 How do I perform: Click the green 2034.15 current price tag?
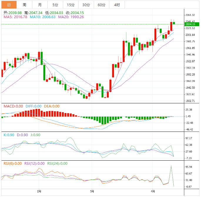click(190, 24)
